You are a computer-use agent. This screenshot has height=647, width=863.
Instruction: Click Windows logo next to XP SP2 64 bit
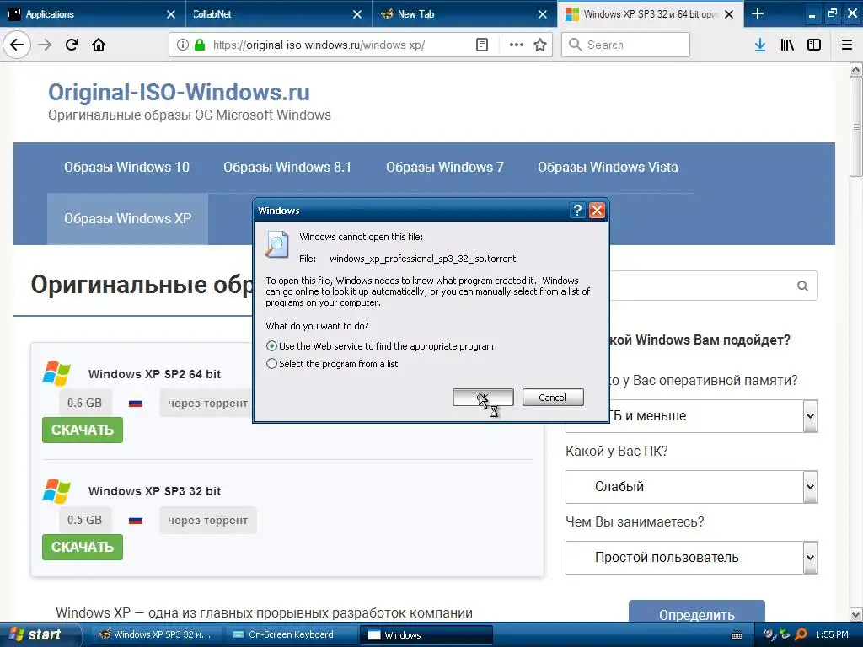[x=56, y=373]
